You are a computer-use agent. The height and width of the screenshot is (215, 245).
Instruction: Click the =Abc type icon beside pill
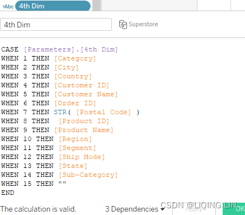[x=8, y=7]
